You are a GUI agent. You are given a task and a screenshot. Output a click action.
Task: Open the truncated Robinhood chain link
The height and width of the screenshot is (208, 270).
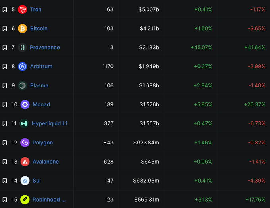(x=49, y=200)
